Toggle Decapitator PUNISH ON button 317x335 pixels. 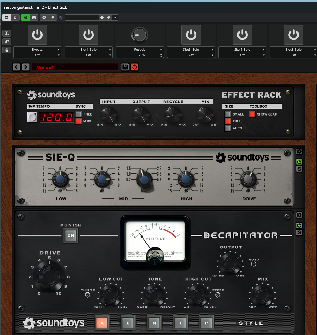[71, 236]
